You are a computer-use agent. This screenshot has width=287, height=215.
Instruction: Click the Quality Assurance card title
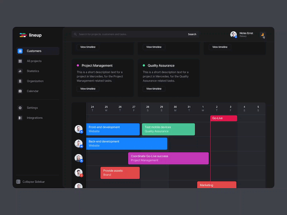click(161, 65)
